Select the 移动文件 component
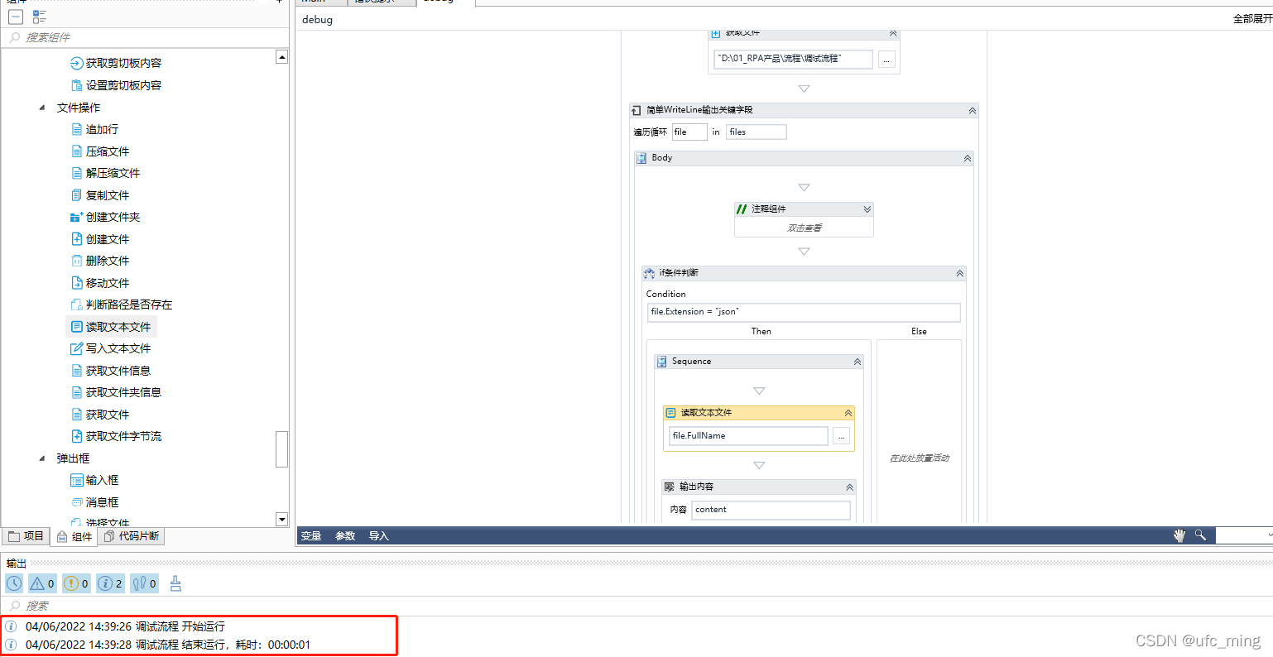Screen dimensions: 1273x657 coord(100,283)
